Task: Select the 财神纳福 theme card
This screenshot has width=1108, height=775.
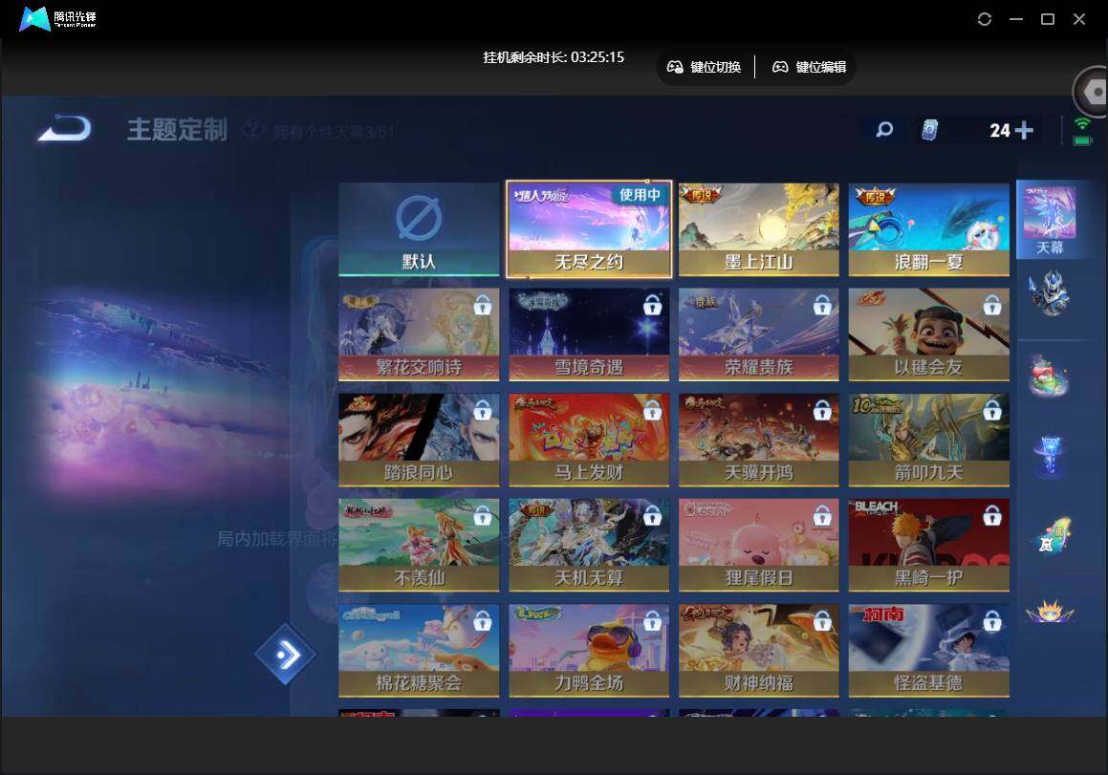Action: coord(759,651)
